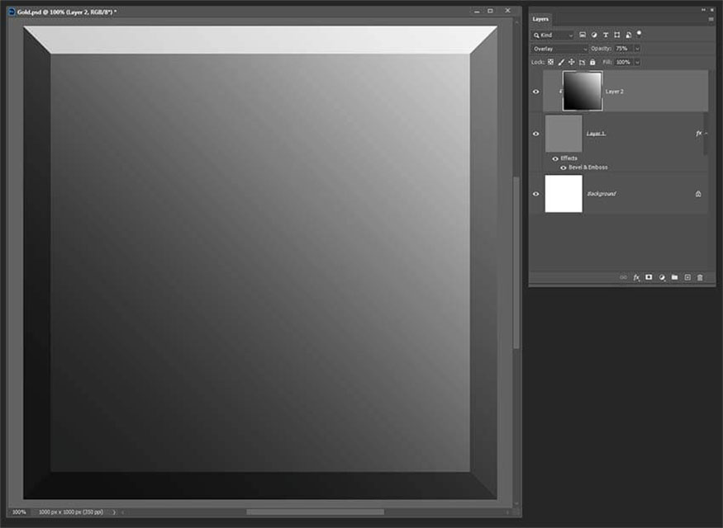Filter layers by type layers icon
Image resolution: width=723 pixels, height=528 pixels.
coord(606,35)
